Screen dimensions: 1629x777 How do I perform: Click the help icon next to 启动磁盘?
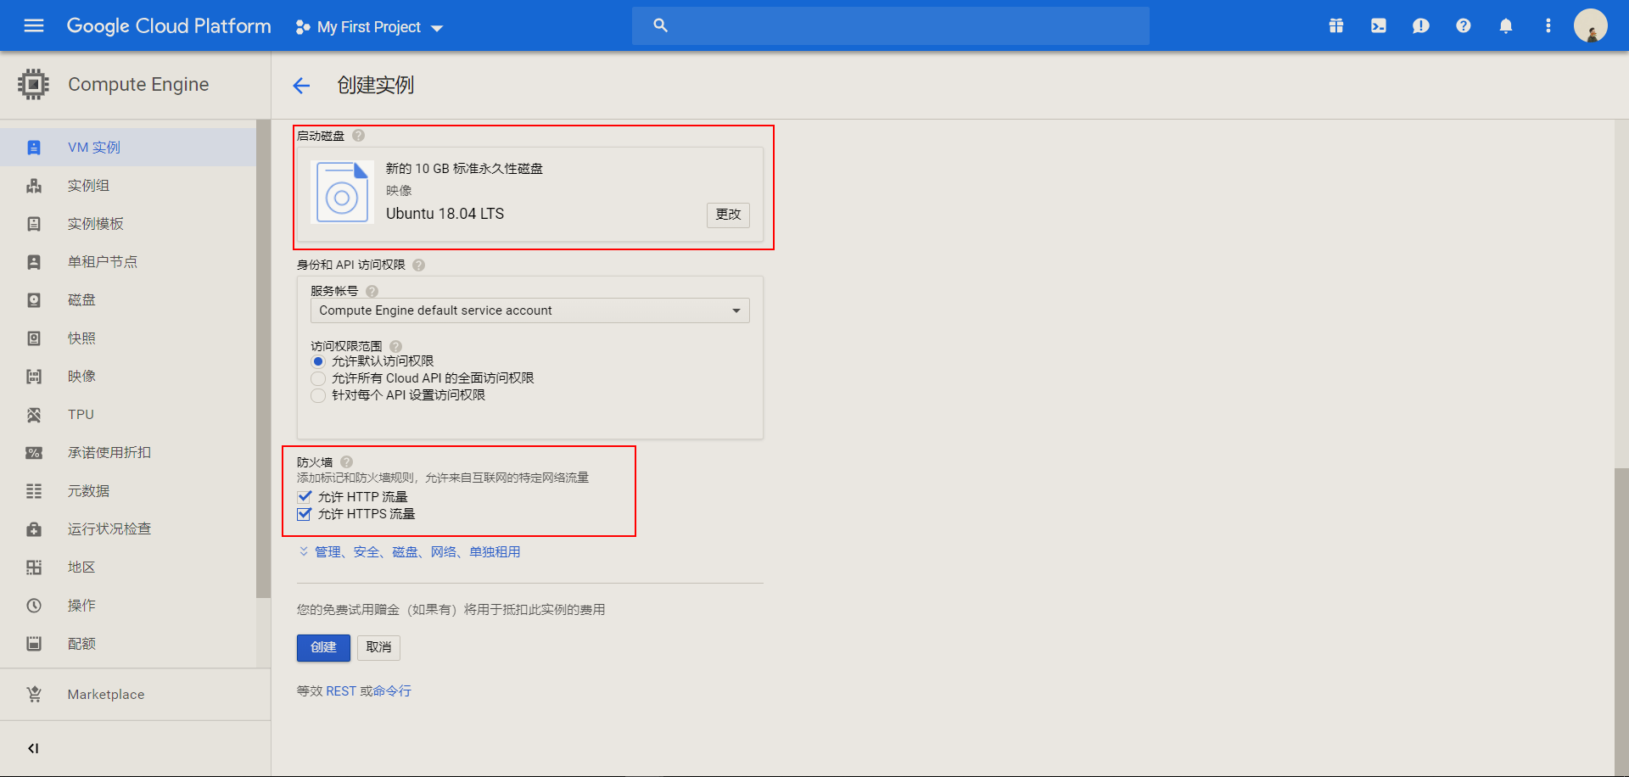click(x=358, y=136)
